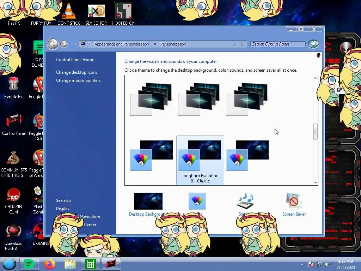Open the calculator app on taskbar
The height and width of the screenshot is (271, 361).
pos(91,264)
